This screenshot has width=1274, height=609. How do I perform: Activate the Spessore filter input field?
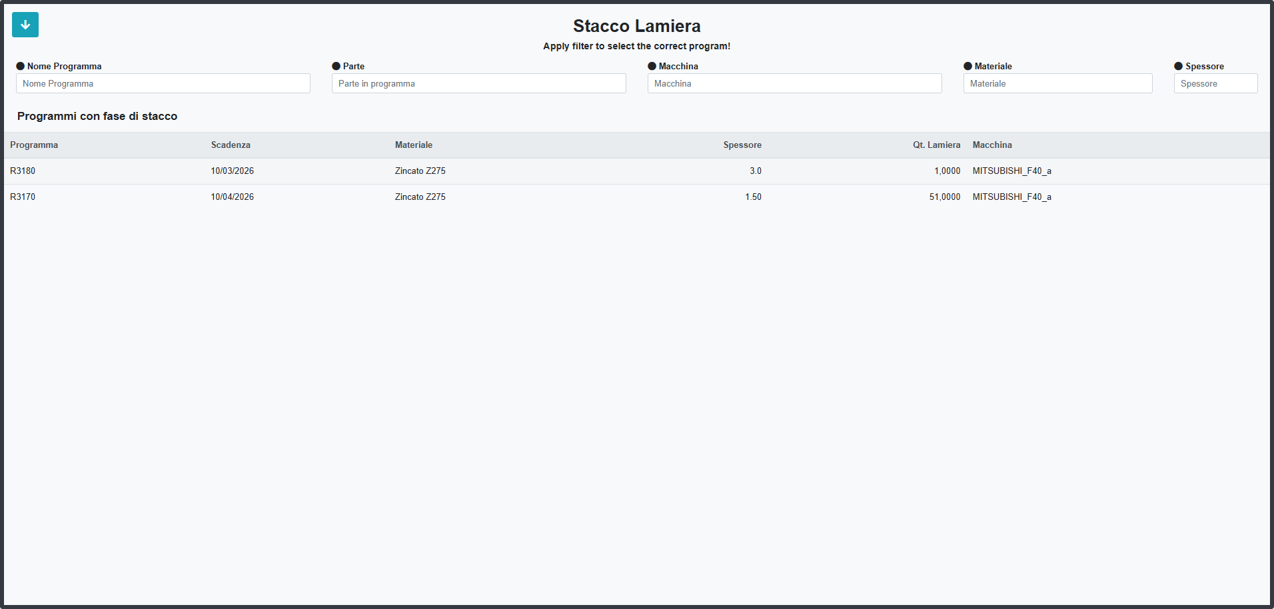[x=1216, y=83]
